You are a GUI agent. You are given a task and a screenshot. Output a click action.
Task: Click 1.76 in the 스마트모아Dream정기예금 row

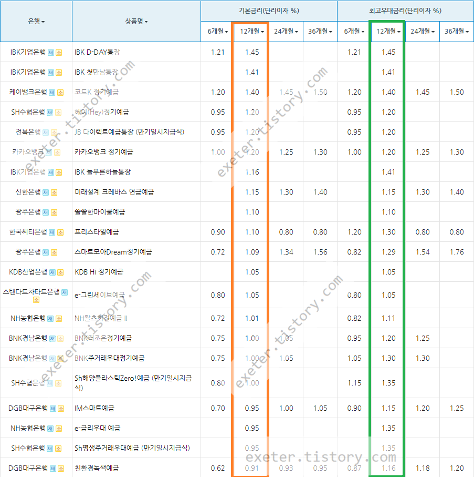(x=457, y=252)
